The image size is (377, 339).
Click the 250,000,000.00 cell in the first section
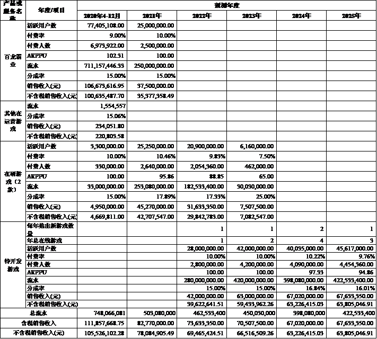point(155,66)
